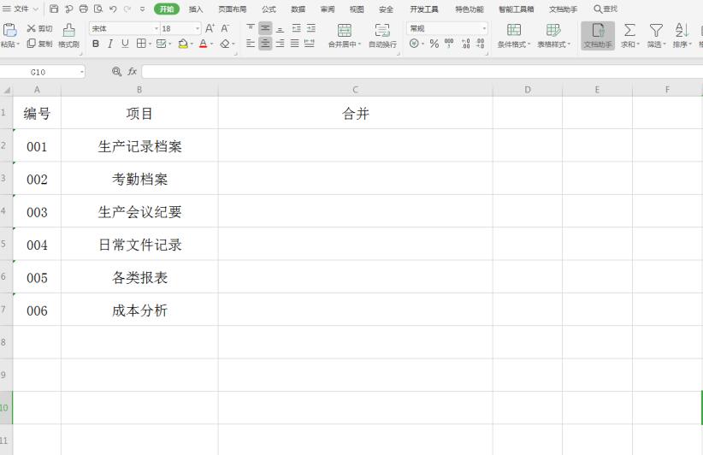Increase font size with A+ icon

(x=210, y=28)
